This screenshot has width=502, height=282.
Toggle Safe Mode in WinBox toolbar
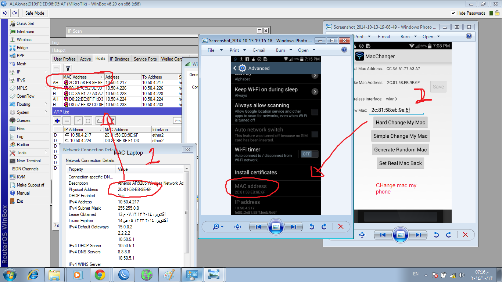pos(35,13)
